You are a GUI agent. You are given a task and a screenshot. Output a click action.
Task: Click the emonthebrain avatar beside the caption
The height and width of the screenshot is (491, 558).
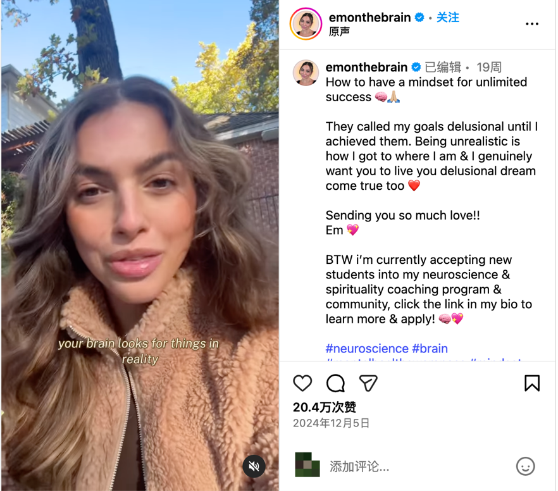(306, 73)
